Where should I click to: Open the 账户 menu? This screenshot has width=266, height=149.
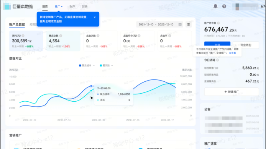72,6
